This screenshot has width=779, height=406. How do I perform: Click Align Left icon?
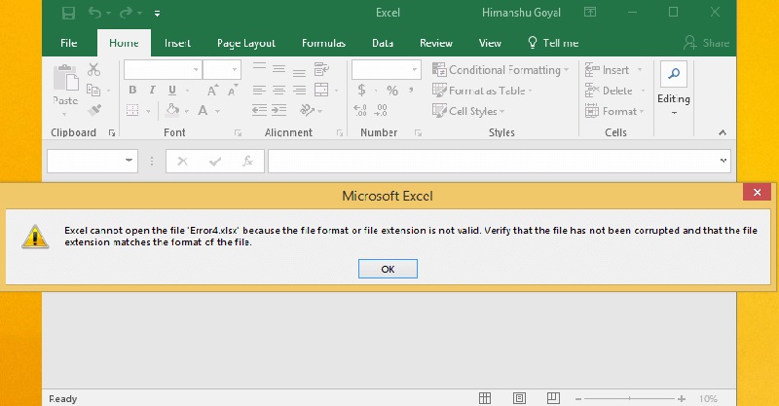point(259,90)
